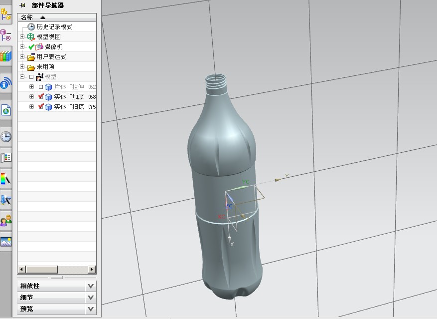The width and height of the screenshot is (437, 319).
Task: Click the 摄像机 camera icon
Action: tap(39, 46)
